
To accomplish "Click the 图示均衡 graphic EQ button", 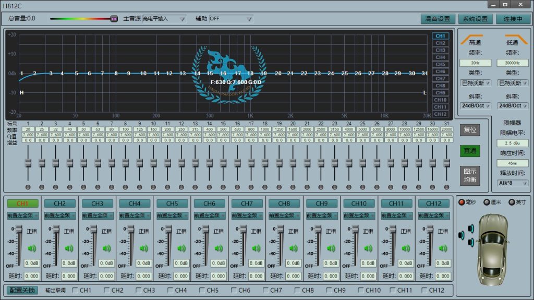I will click(470, 176).
